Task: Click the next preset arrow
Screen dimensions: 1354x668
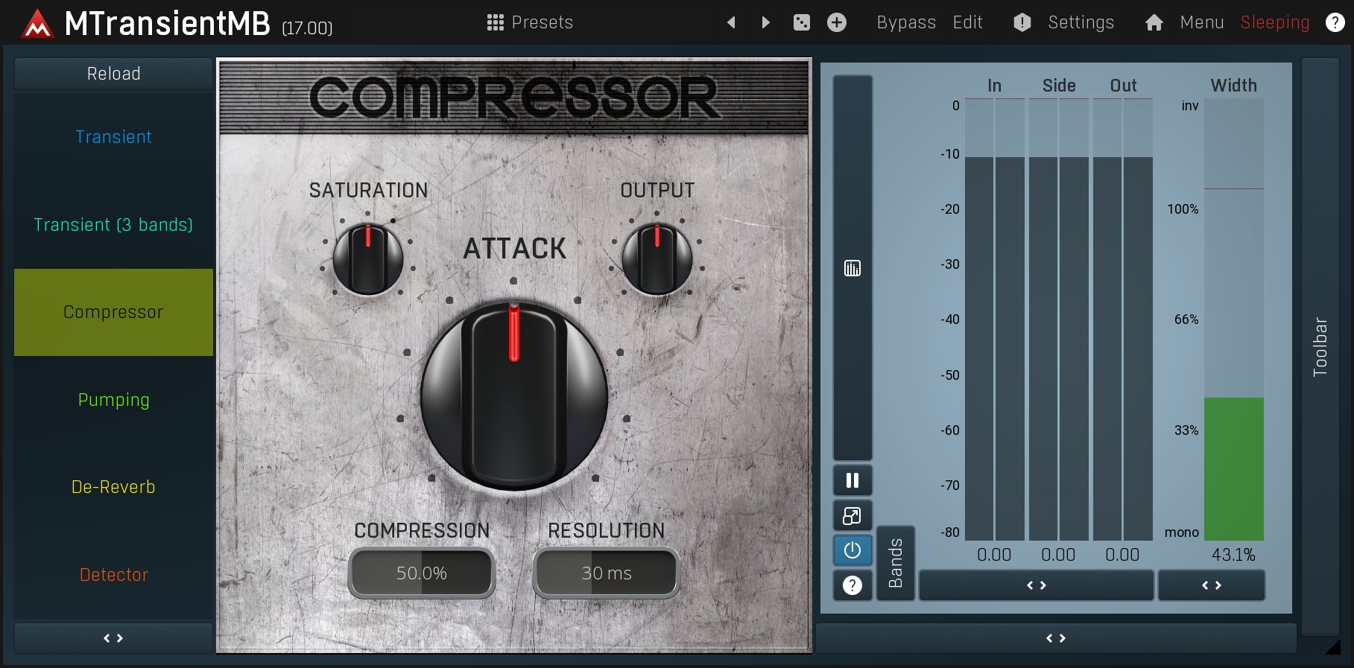Action: [765, 22]
